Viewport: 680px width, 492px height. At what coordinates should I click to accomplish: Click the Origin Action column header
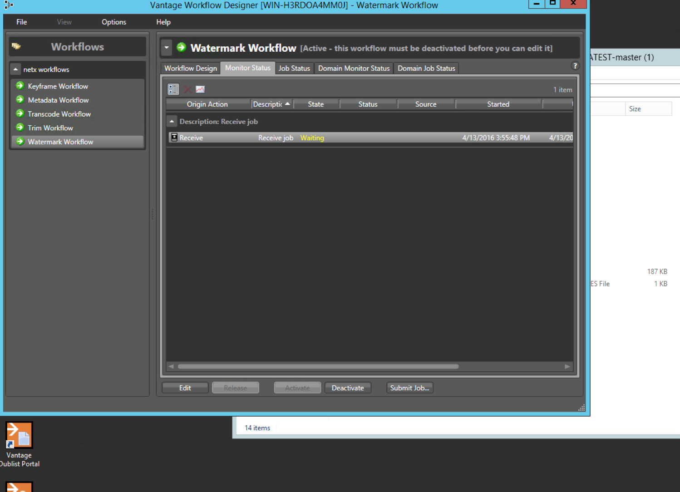[208, 104]
